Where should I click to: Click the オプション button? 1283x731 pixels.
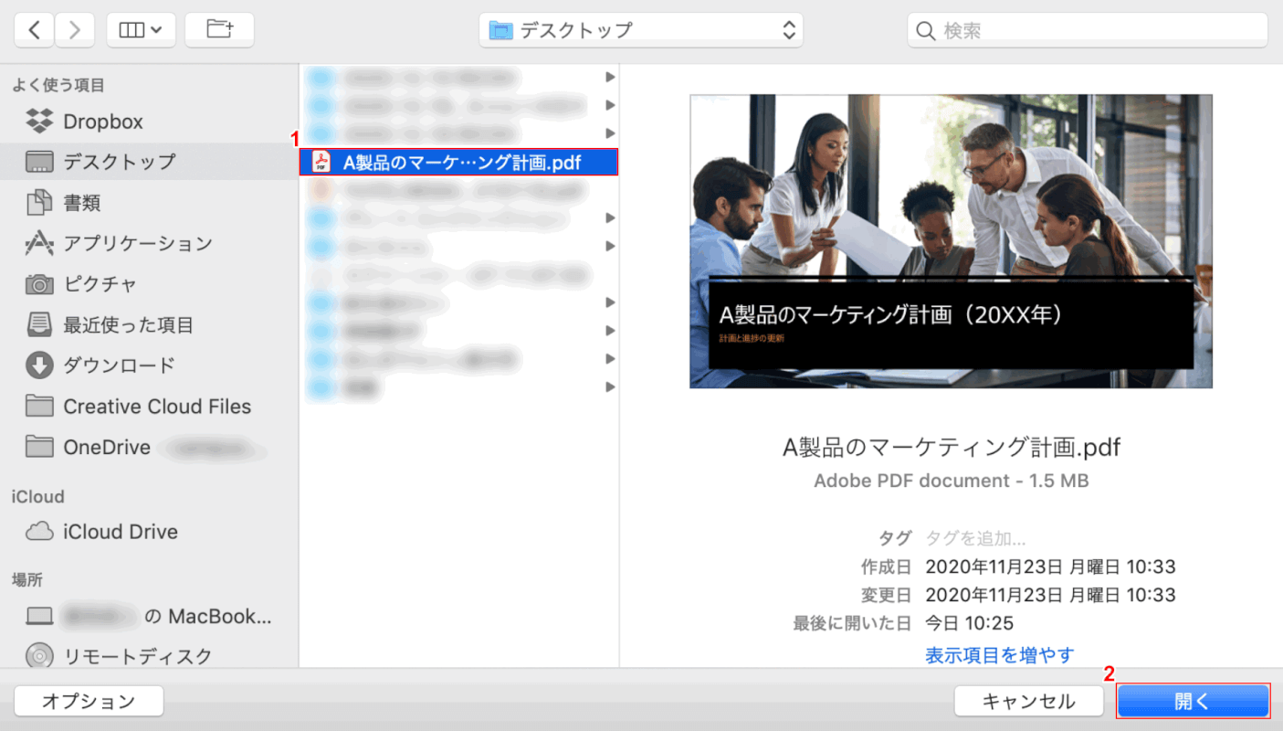pos(89,701)
